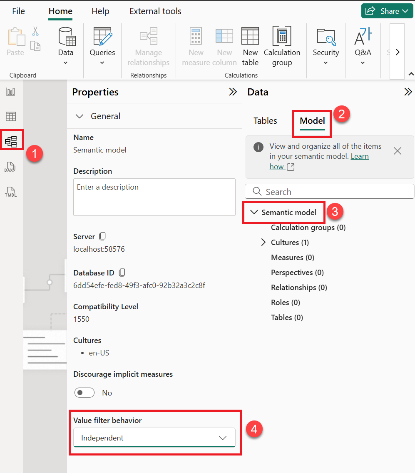Image resolution: width=415 pixels, height=473 pixels.
Task: Open Value filter behavior dropdown
Action: point(154,438)
